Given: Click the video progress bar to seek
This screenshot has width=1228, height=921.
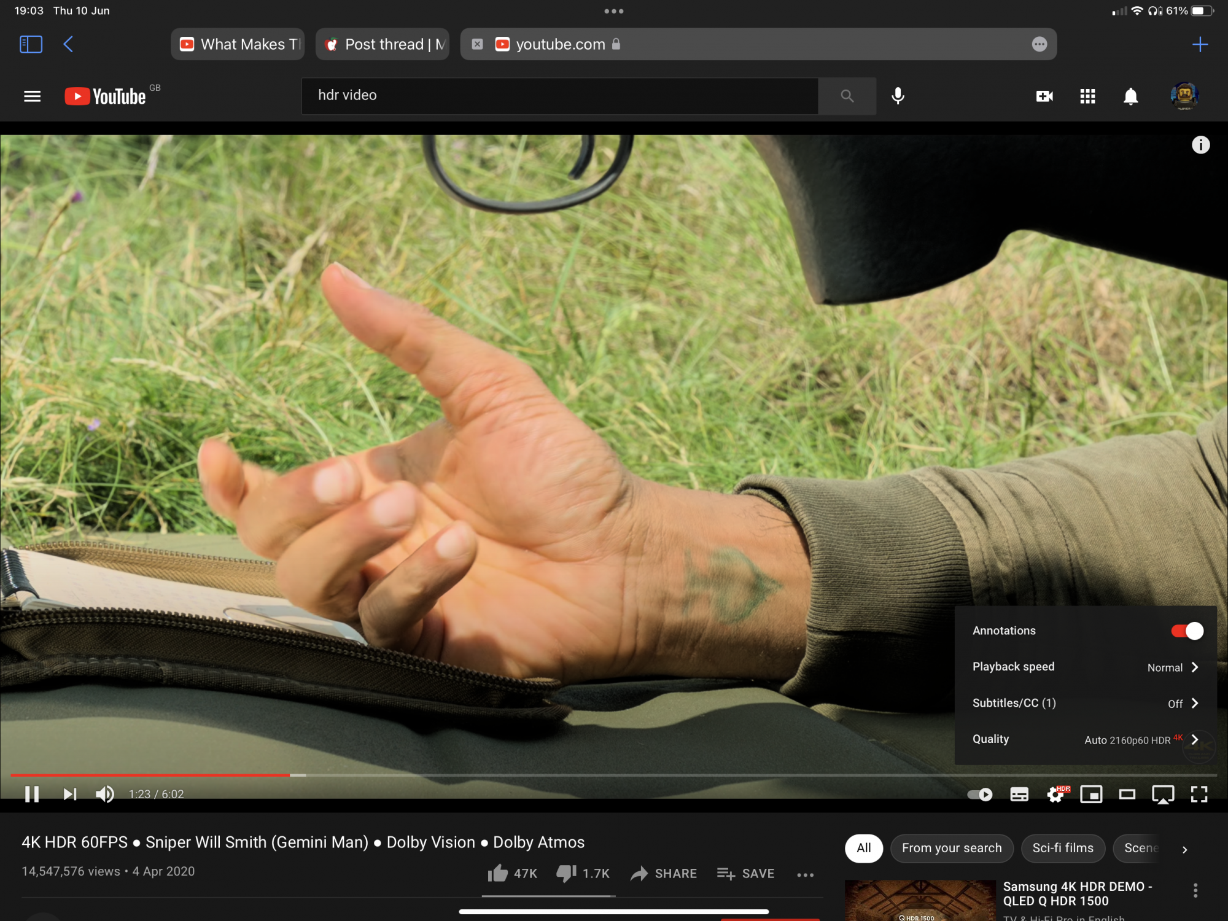Looking at the screenshot, I should pyautogui.click(x=614, y=775).
